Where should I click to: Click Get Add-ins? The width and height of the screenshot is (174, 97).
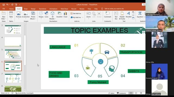tap(76, 13)
